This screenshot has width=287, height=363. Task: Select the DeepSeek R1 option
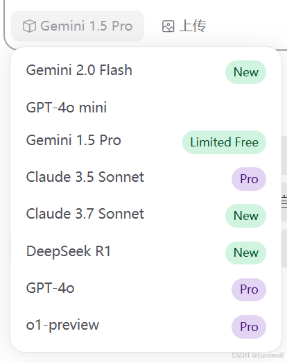[x=146, y=251]
